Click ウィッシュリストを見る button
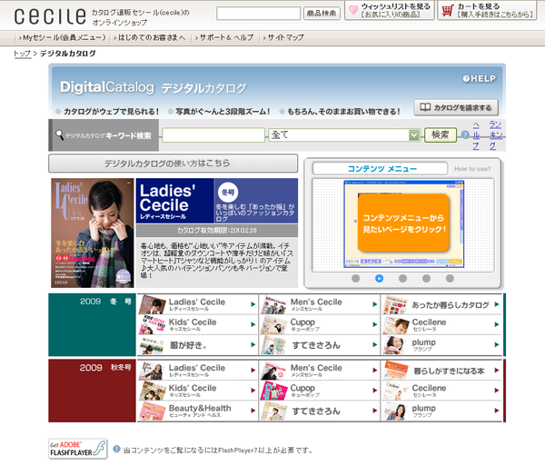545x466 pixels. (390, 10)
